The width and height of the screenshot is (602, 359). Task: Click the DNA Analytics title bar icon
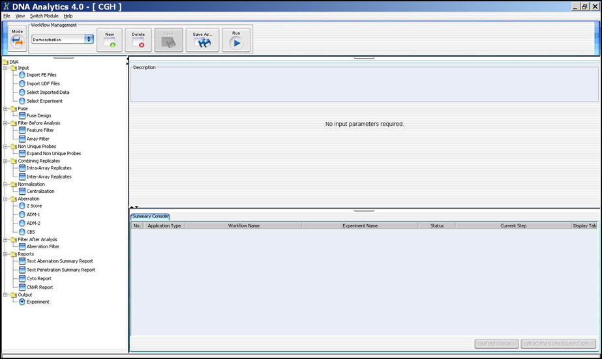coord(6,6)
